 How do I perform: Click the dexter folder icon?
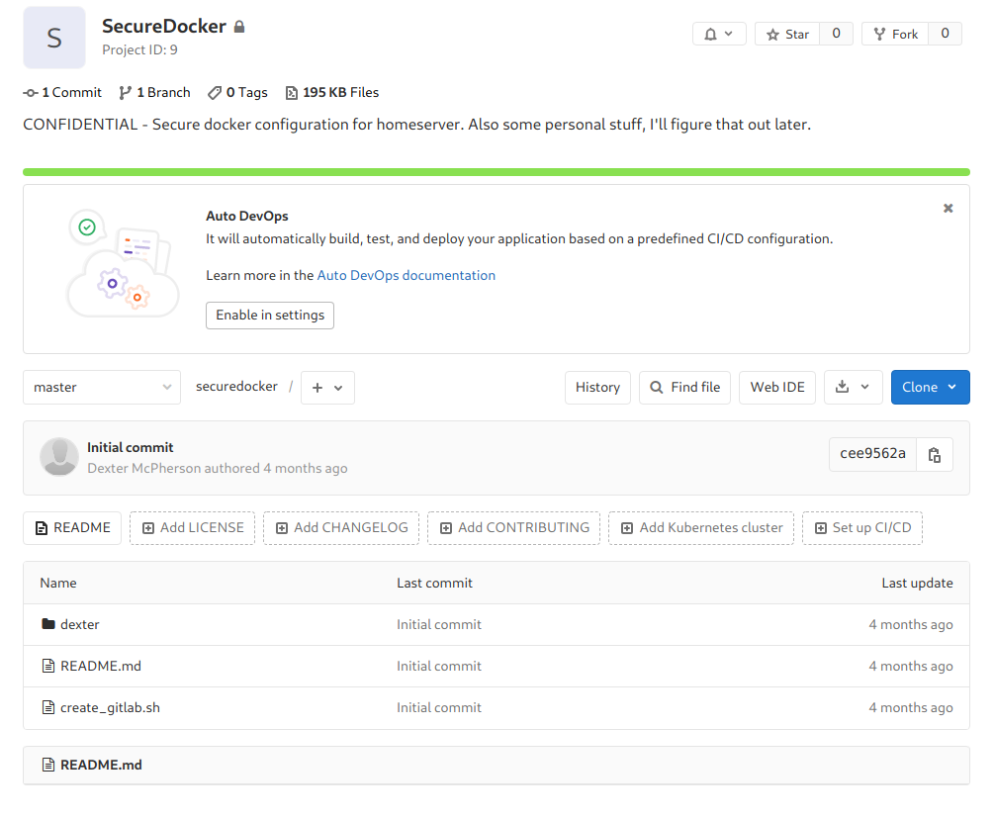click(47, 624)
